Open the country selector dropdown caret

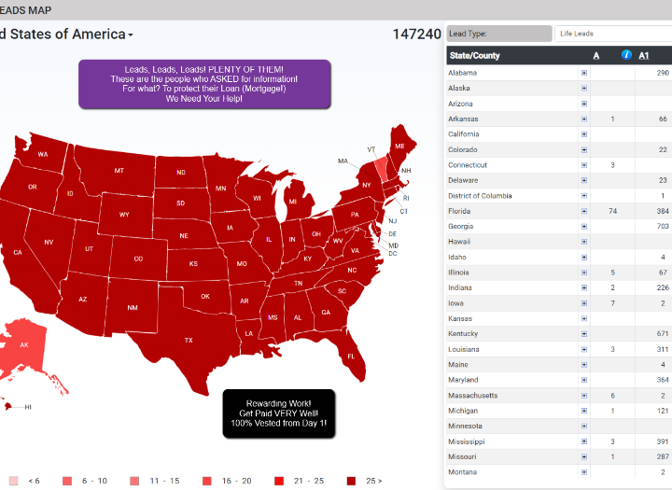pyautogui.click(x=131, y=35)
